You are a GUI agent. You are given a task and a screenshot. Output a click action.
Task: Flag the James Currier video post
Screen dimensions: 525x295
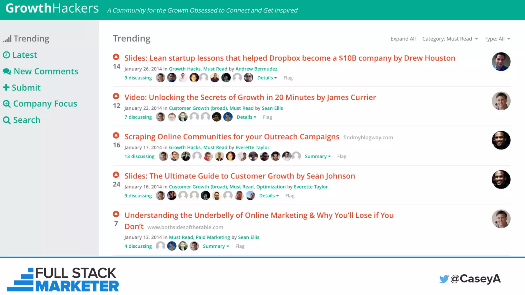(x=267, y=117)
